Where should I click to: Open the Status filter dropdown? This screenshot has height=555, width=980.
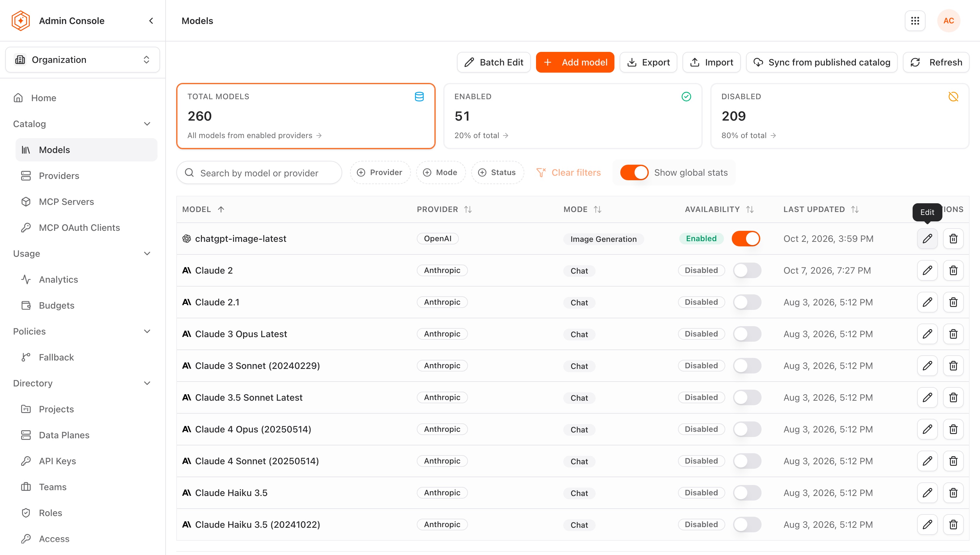coord(497,173)
